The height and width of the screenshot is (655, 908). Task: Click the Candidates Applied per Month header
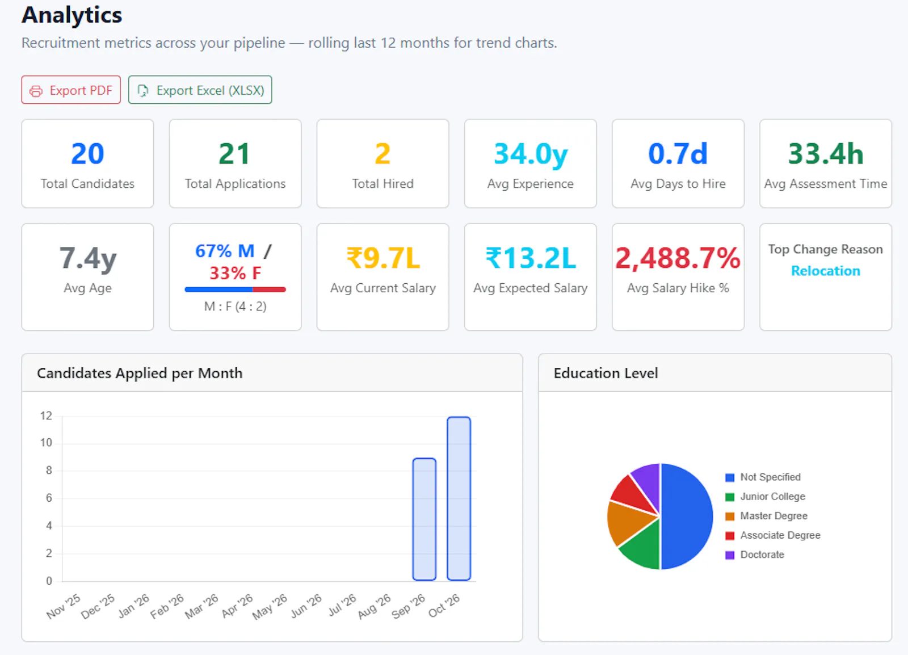[x=272, y=373]
